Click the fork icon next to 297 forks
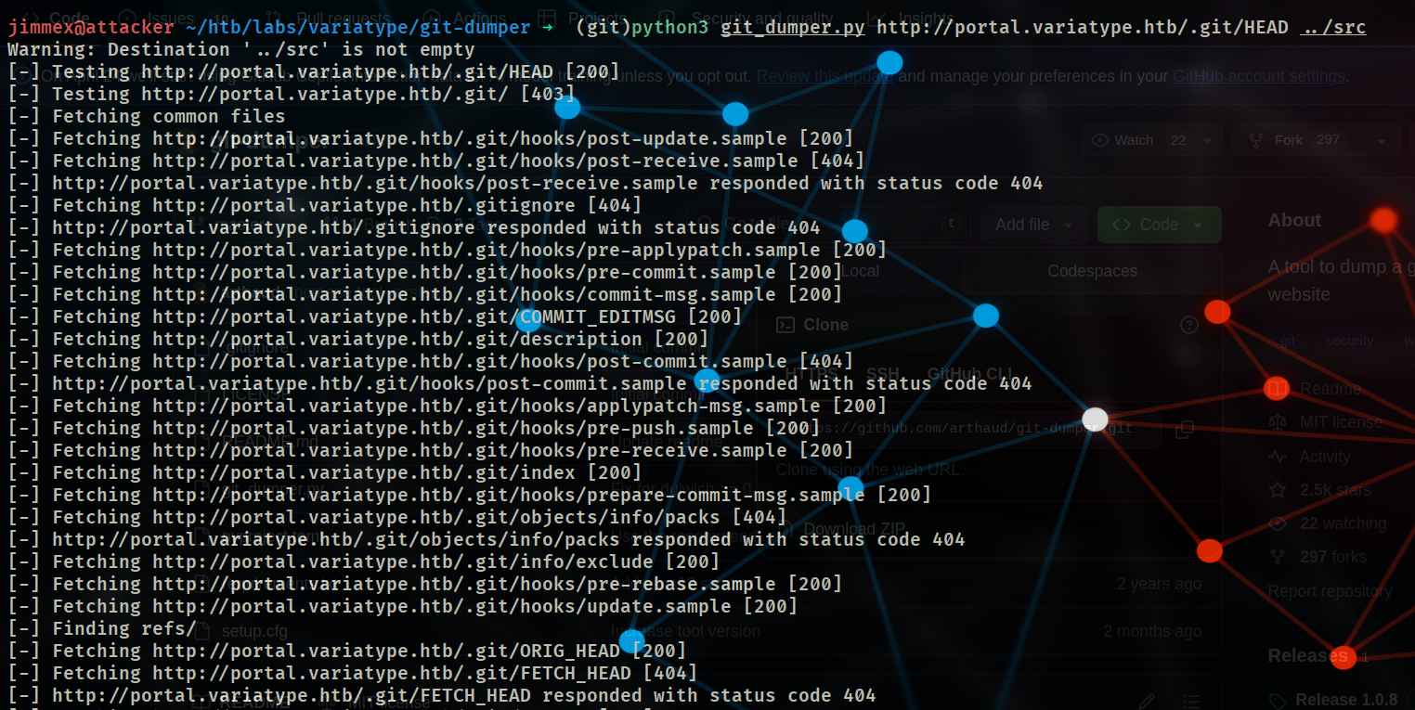The image size is (1415, 710). point(1278,557)
